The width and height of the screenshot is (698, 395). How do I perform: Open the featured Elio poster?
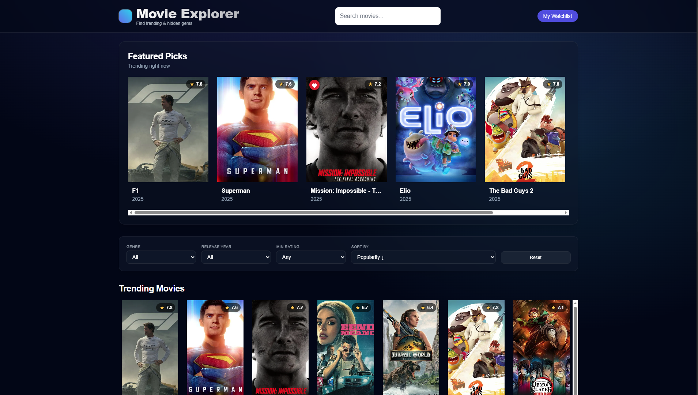(x=436, y=129)
